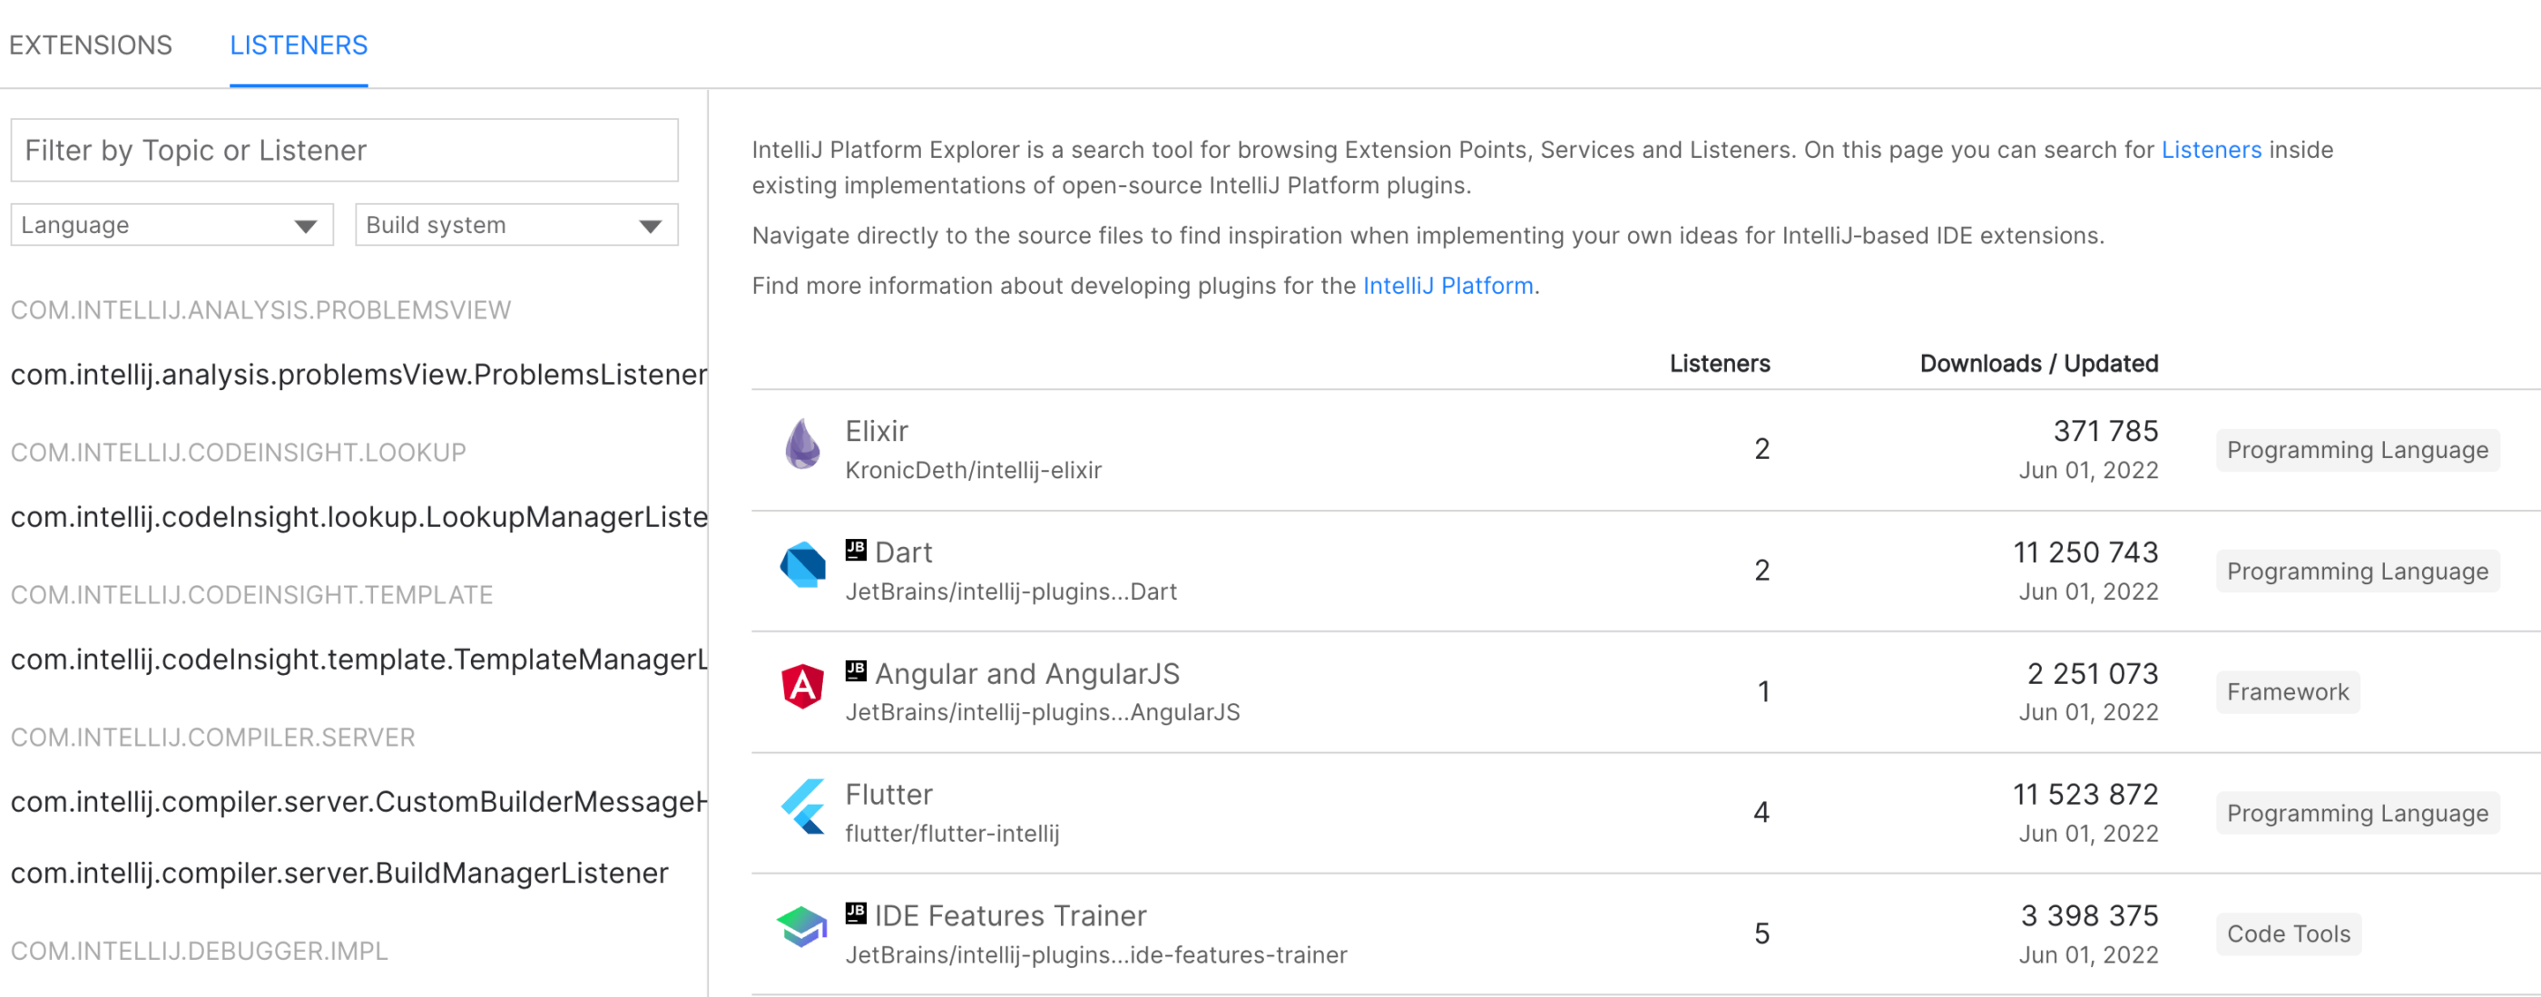The image size is (2541, 997).
Task: Click the Listeners column header
Action: point(1720,364)
